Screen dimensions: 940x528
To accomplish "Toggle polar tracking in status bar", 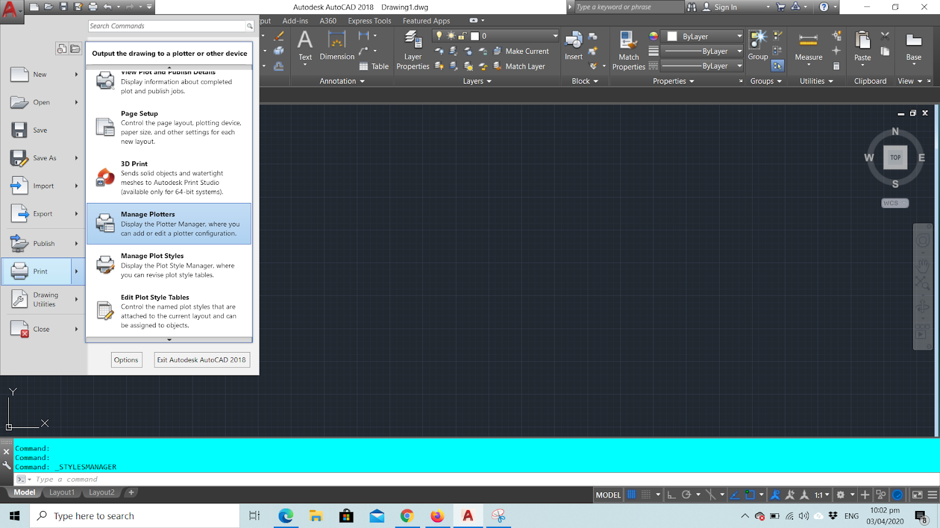I will click(686, 495).
